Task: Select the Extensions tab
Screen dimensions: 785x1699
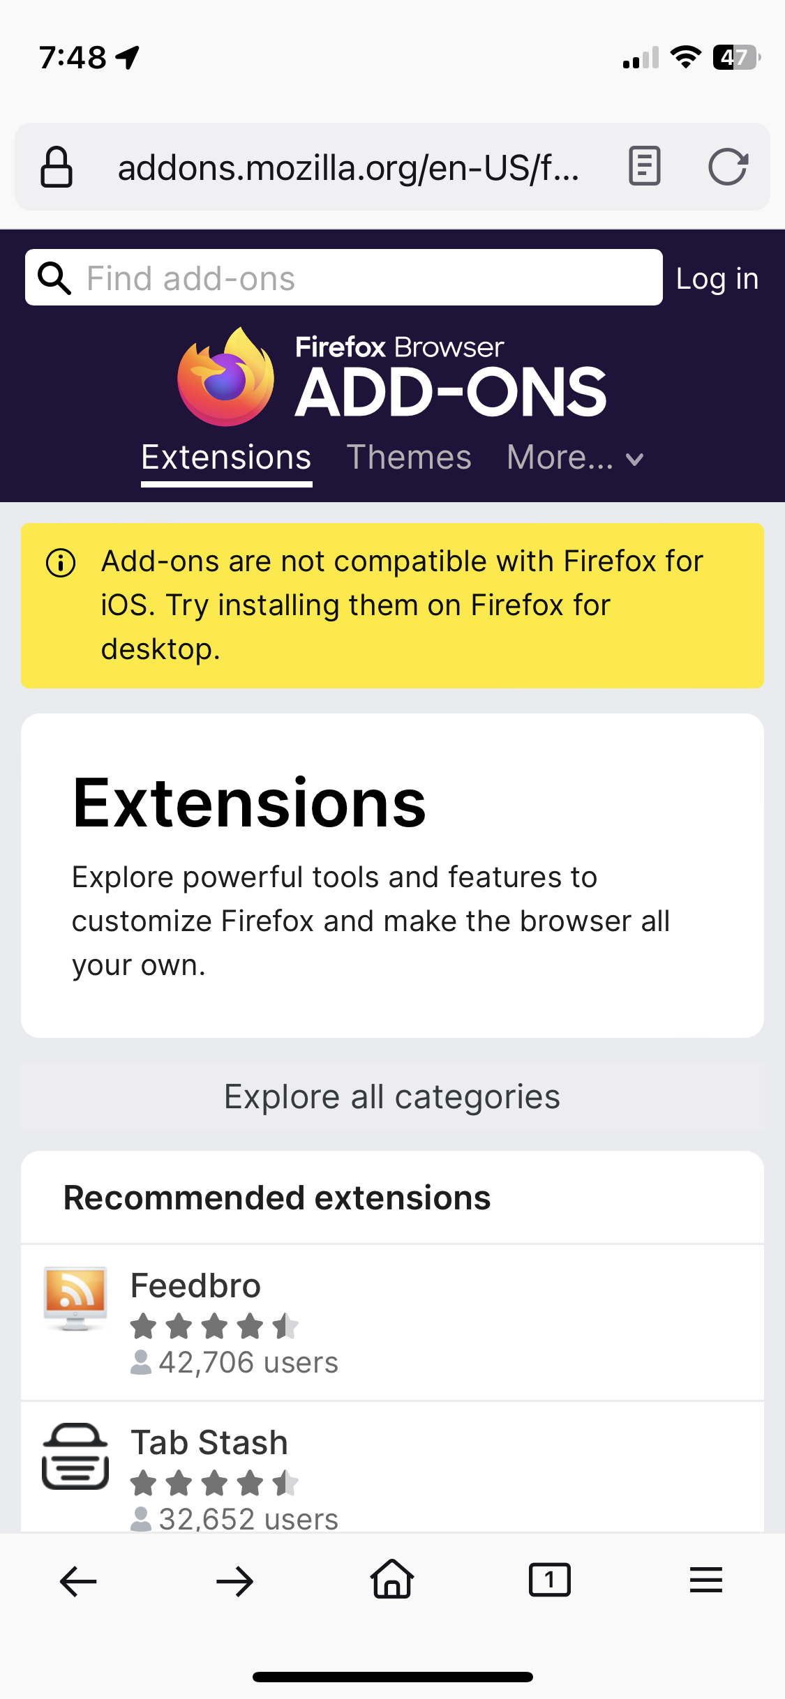Action: (x=226, y=458)
